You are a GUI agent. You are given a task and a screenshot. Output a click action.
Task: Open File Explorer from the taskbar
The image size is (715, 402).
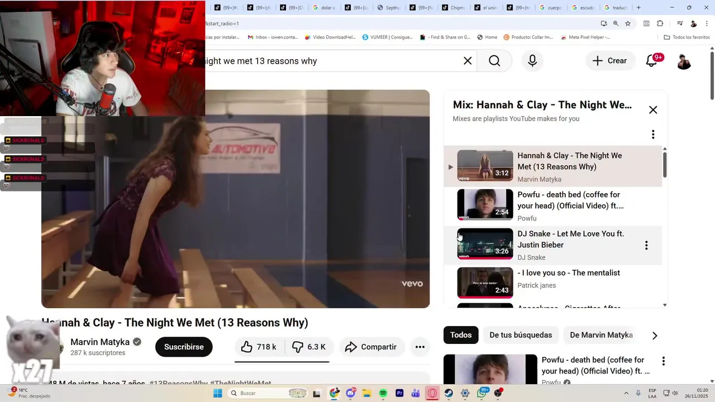point(367,393)
